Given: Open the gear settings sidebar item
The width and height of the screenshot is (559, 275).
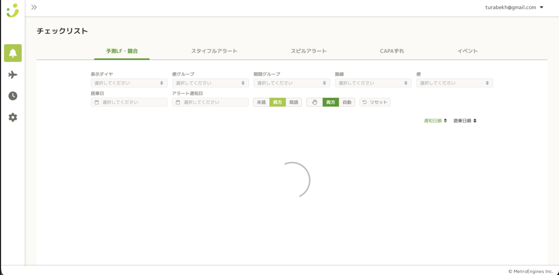Looking at the screenshot, I should pos(13,117).
